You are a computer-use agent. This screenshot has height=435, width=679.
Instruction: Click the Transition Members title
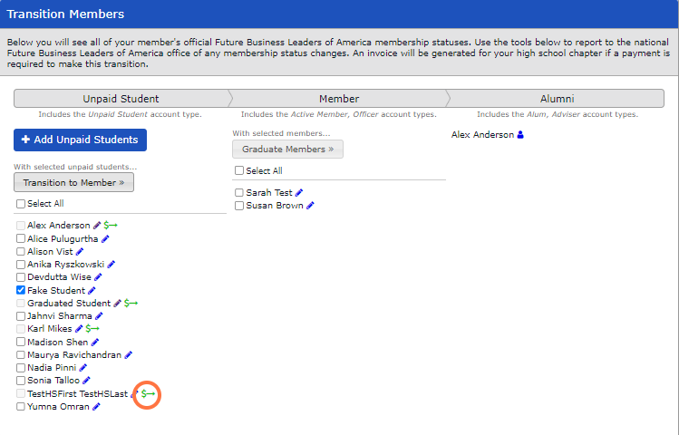point(65,14)
